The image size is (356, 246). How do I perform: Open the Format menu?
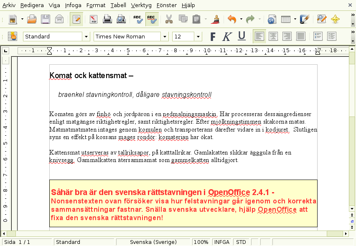click(96, 5)
